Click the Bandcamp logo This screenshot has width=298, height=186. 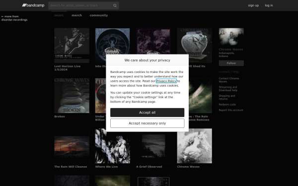[x=33, y=5]
